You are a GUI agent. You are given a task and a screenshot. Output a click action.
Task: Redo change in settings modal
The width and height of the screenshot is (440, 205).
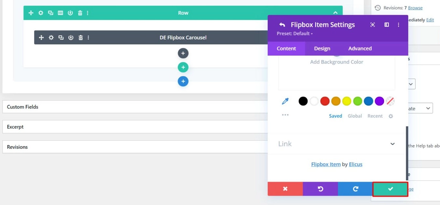[x=355, y=189]
